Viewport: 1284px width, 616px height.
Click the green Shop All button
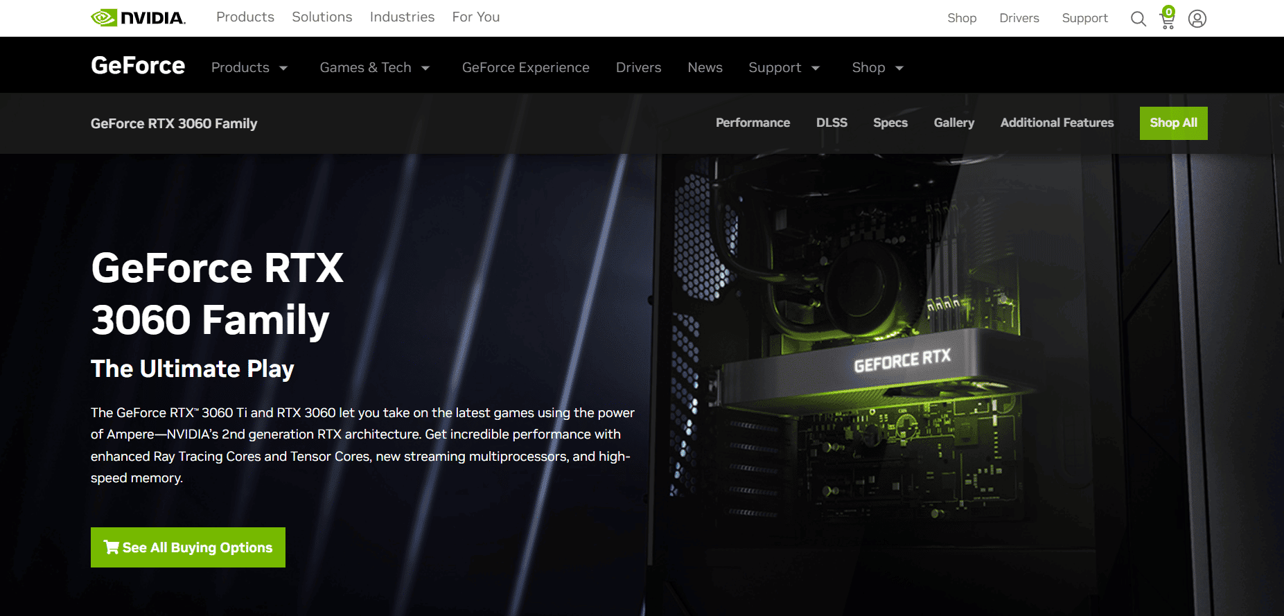click(1174, 123)
